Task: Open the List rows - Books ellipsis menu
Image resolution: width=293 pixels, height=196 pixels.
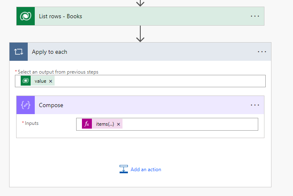Action: pos(255,16)
